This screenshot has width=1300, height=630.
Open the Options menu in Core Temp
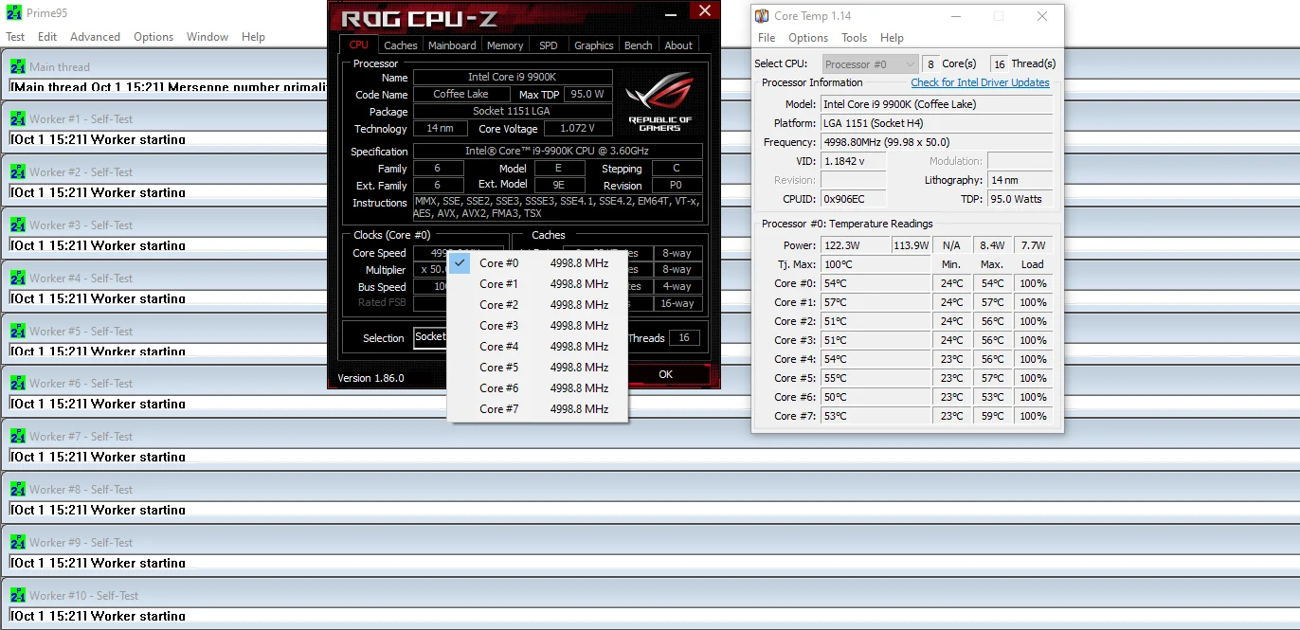coord(808,38)
